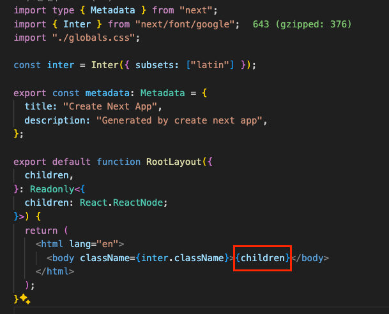The height and width of the screenshot is (314, 389).
Task: Click the RootLayout function name
Action: 174,162
